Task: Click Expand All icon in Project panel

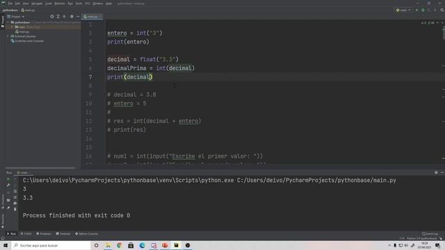Action: point(58,17)
